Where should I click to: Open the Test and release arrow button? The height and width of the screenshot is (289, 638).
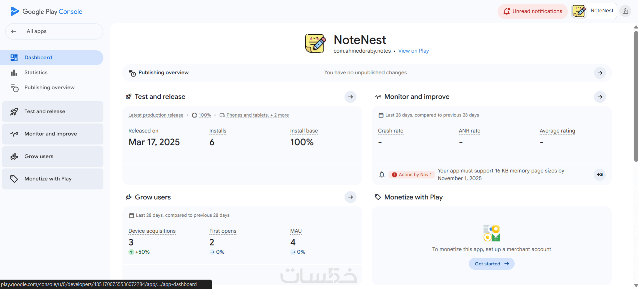(350, 97)
